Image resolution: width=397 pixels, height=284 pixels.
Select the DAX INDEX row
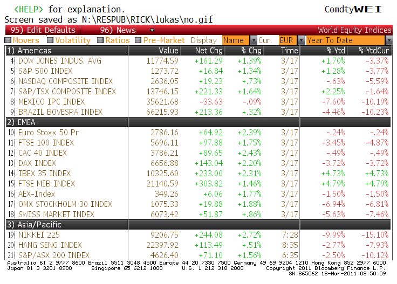[x=37, y=163]
